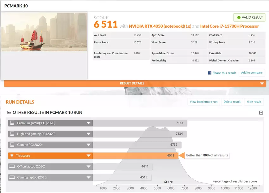The height and width of the screenshot is (193, 269).
Task: Click the View benchmark run button
Action: pos(203,102)
